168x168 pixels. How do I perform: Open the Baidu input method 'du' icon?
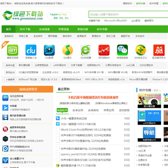pos(31,50)
